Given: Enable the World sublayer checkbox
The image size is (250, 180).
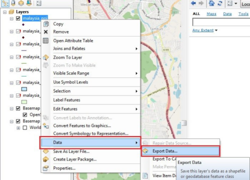Looking at the screenshot, I should [25, 127].
